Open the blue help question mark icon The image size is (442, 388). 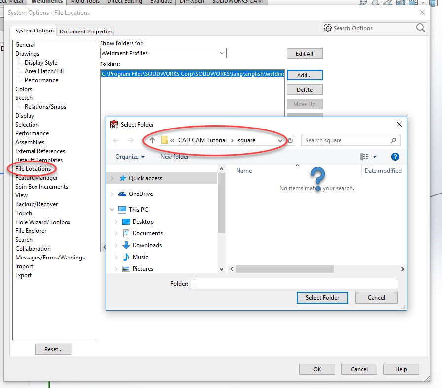pyautogui.click(x=395, y=157)
